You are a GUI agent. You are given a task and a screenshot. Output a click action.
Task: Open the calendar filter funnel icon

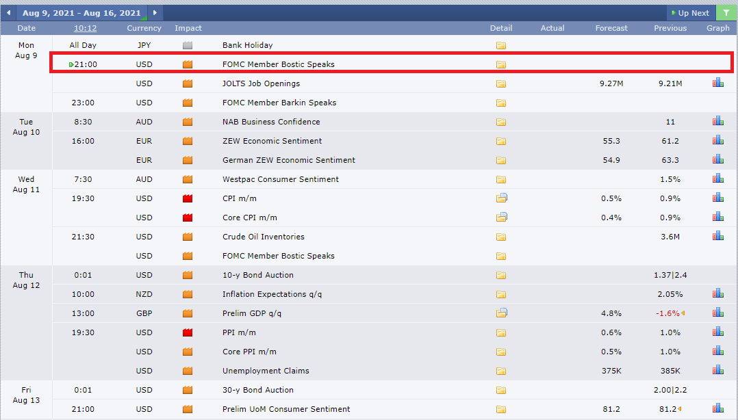point(727,13)
